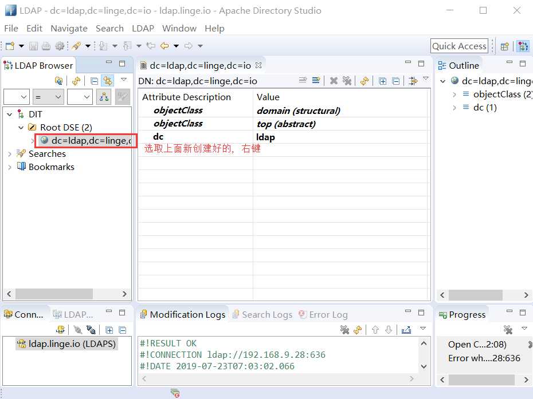Click the Up icon in LDAP Browser toolbar
Viewport: 533px width, 399px height.
[x=58, y=81]
